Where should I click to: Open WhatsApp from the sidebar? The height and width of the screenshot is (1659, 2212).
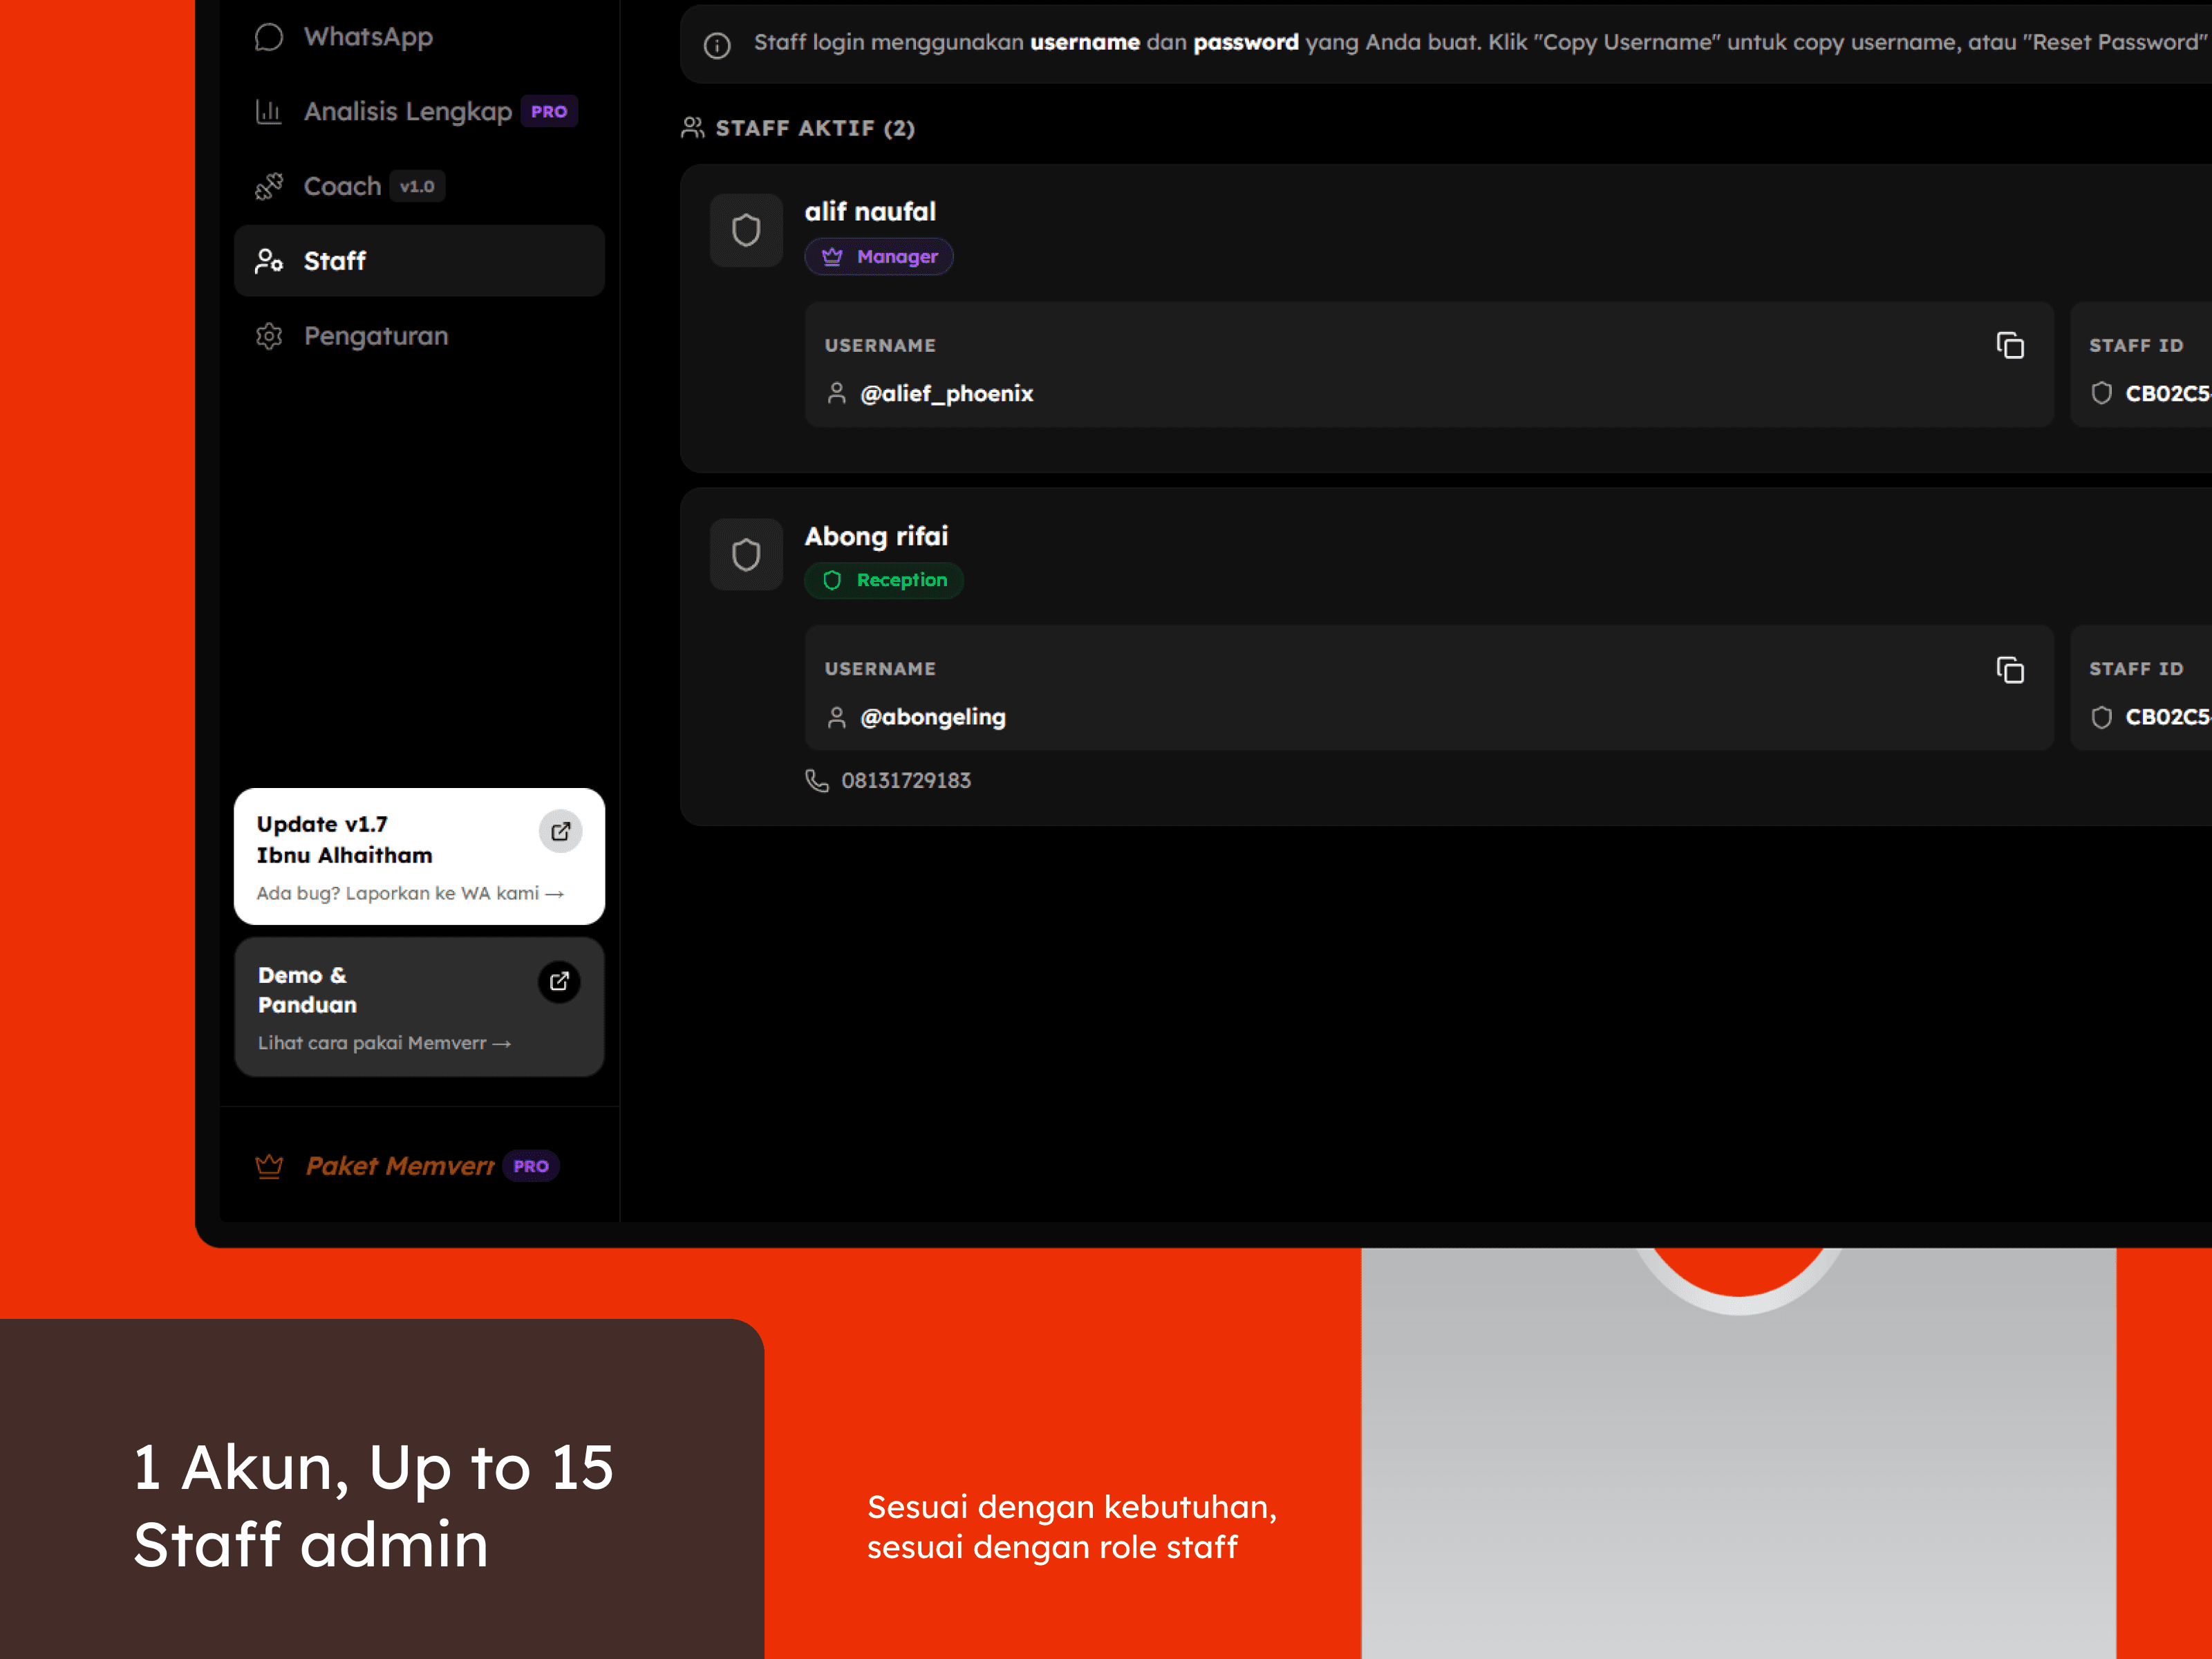[x=368, y=37]
